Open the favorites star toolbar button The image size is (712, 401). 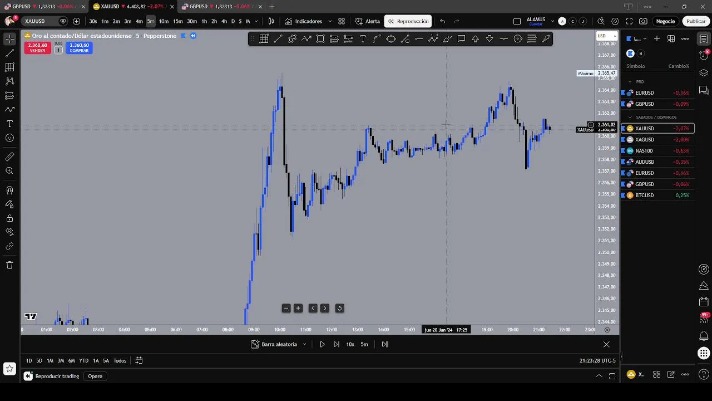tap(9, 368)
